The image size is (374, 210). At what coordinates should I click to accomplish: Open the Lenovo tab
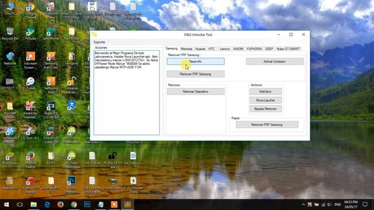tap(224, 49)
